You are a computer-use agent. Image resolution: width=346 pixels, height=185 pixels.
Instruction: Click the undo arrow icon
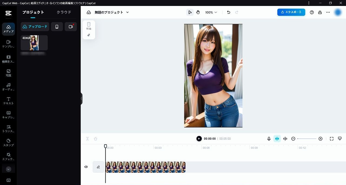pos(229,12)
